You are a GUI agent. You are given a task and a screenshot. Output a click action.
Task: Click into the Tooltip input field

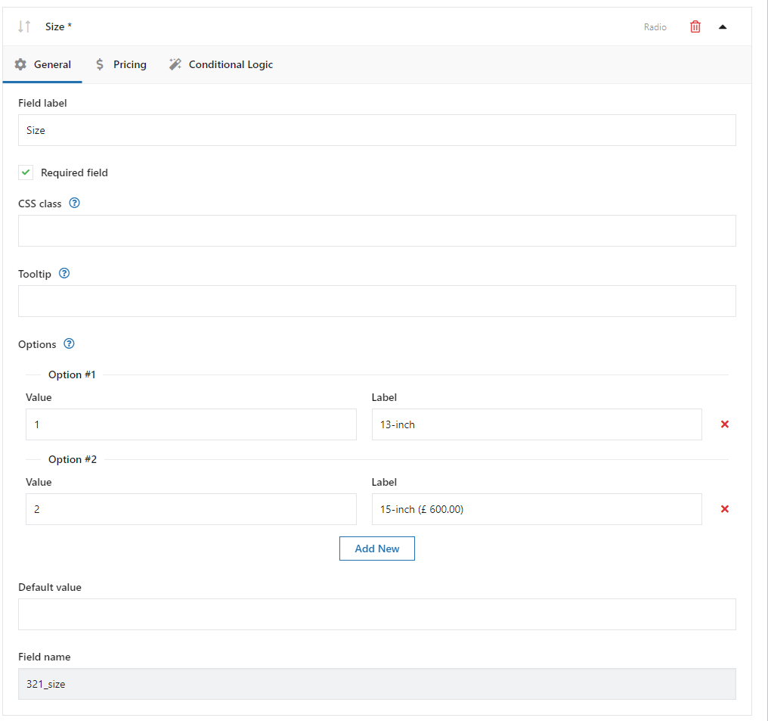(376, 301)
